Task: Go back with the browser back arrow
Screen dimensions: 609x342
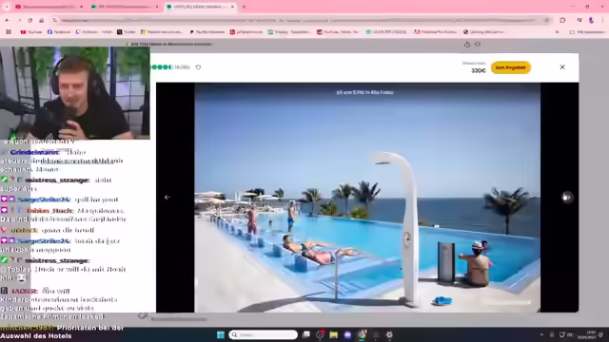Action: [8, 20]
